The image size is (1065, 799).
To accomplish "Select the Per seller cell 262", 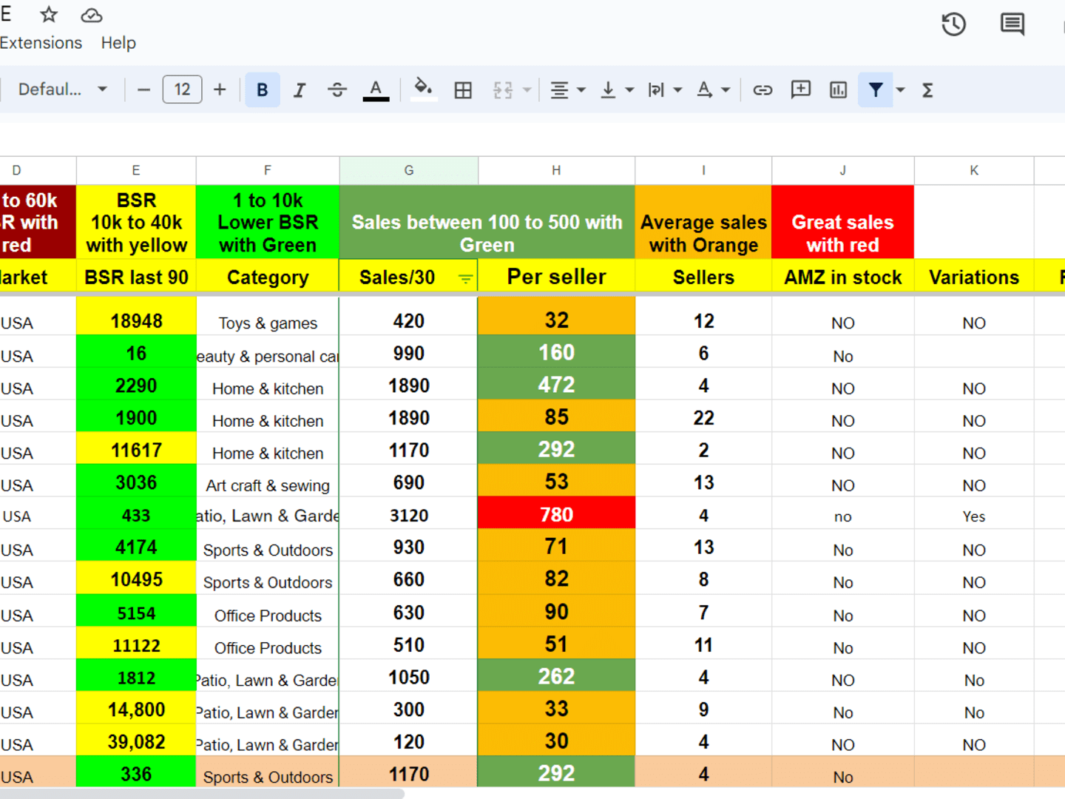I will point(556,676).
